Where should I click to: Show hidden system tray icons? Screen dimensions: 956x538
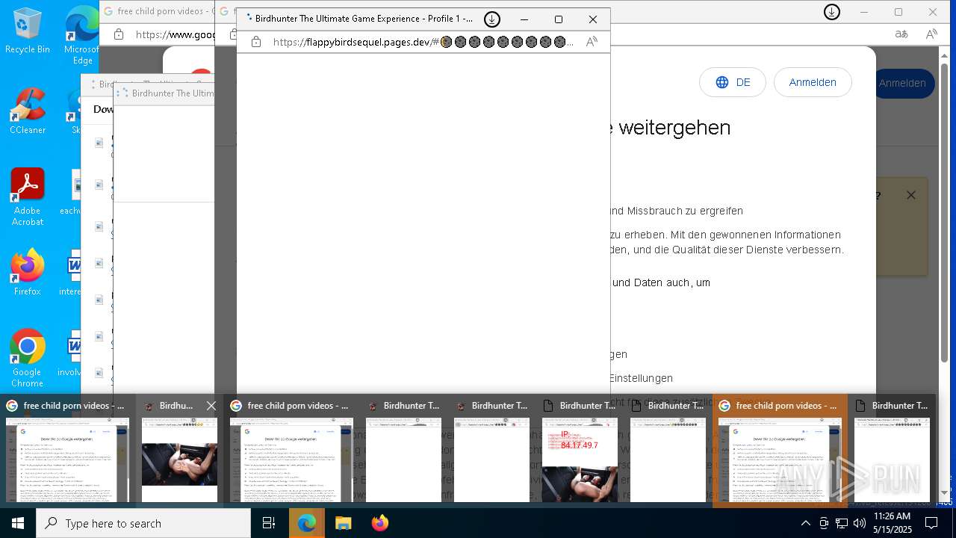(805, 523)
